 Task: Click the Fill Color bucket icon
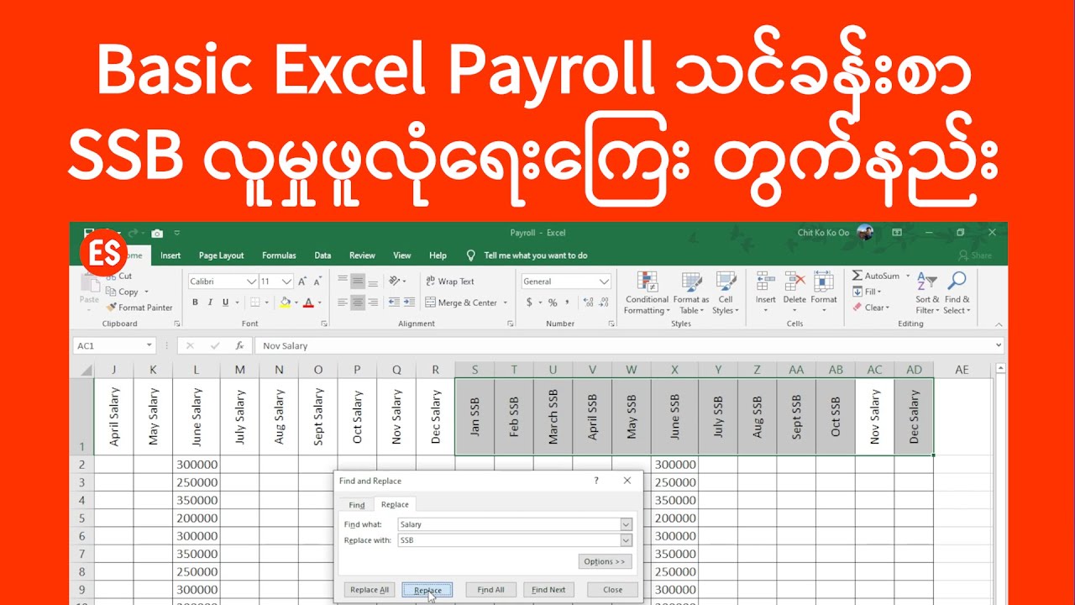point(285,302)
